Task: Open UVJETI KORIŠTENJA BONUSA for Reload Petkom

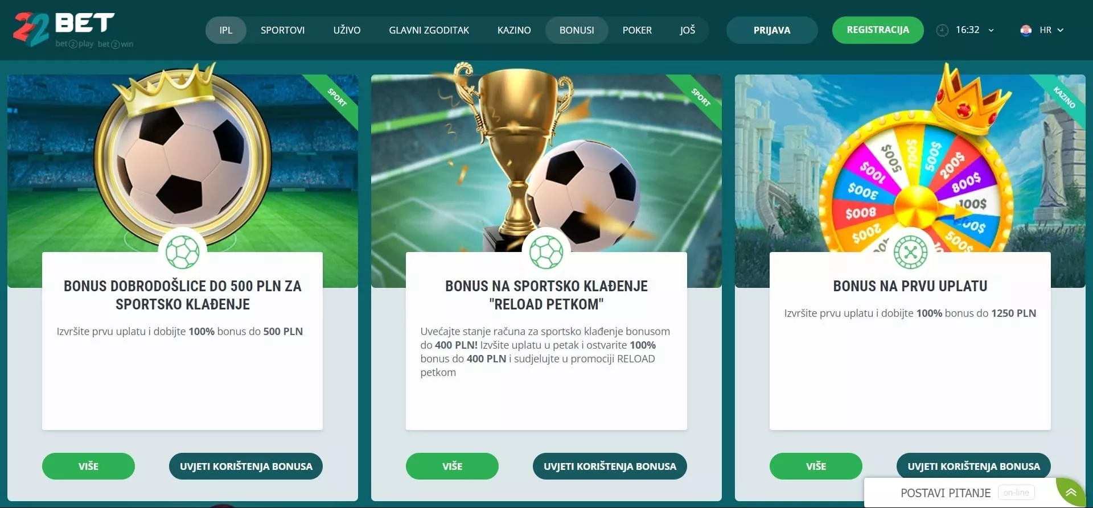Action: click(610, 466)
